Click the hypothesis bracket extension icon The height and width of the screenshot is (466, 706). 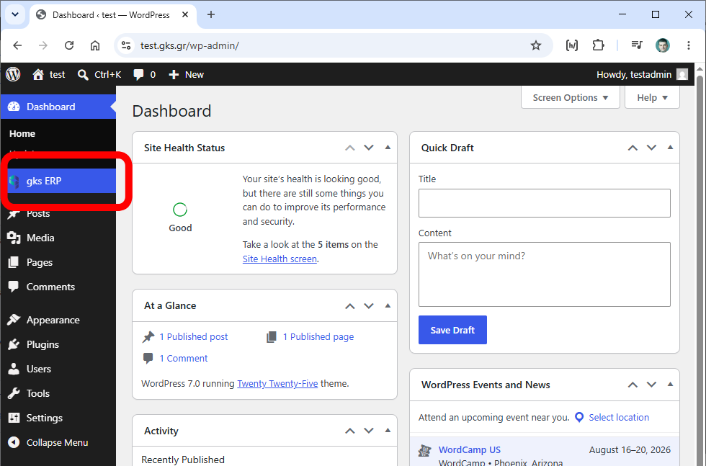point(572,45)
